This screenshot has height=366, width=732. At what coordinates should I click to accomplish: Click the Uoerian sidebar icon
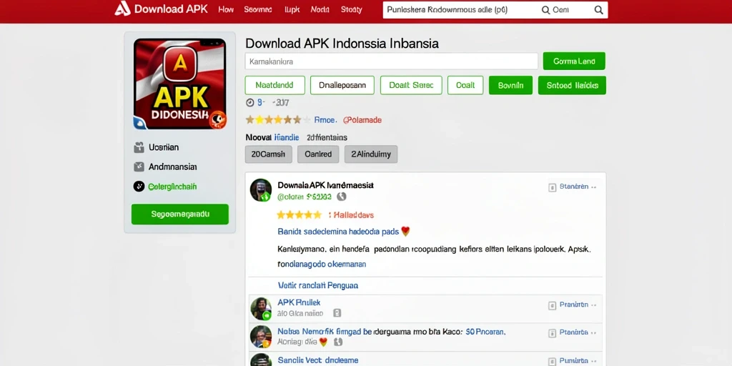click(x=139, y=147)
